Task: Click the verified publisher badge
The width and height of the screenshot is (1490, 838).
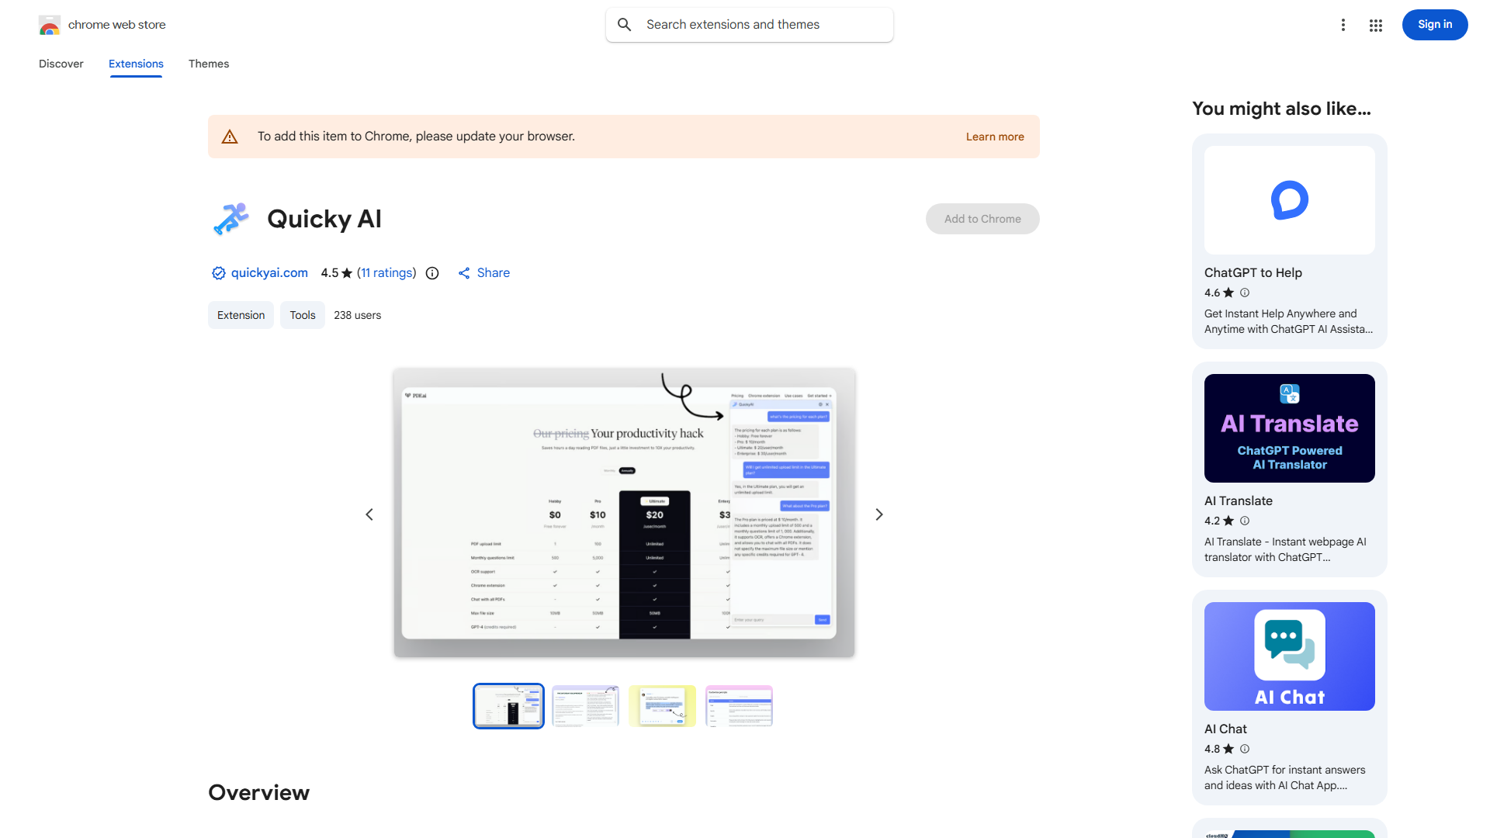Action: tap(218, 273)
